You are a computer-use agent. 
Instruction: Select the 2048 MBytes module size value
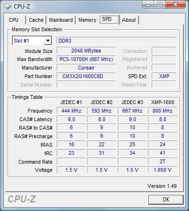click(x=86, y=51)
